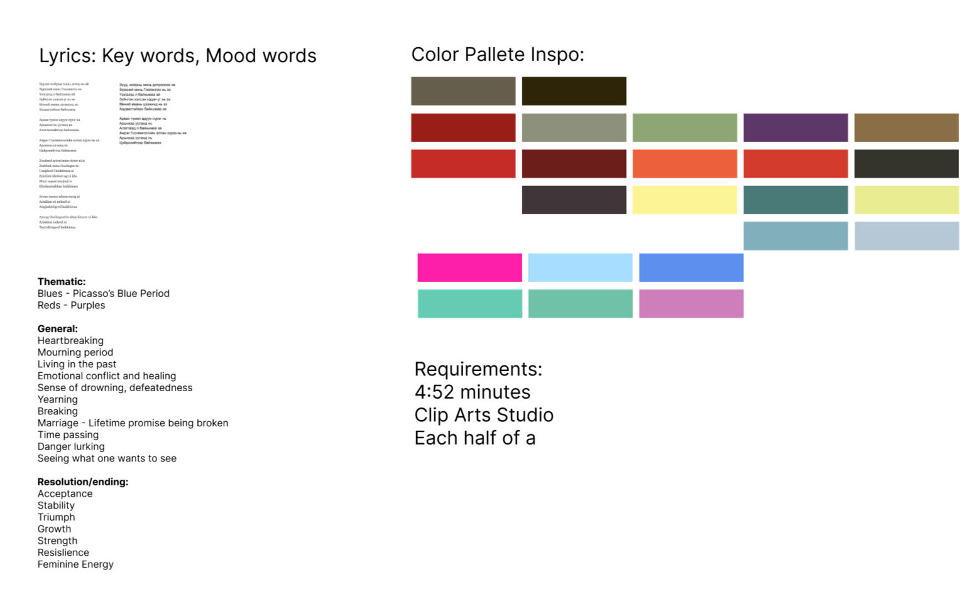Select the "Requirements:" text block
The width and height of the screenshot is (966, 594).
pyautogui.click(x=478, y=369)
